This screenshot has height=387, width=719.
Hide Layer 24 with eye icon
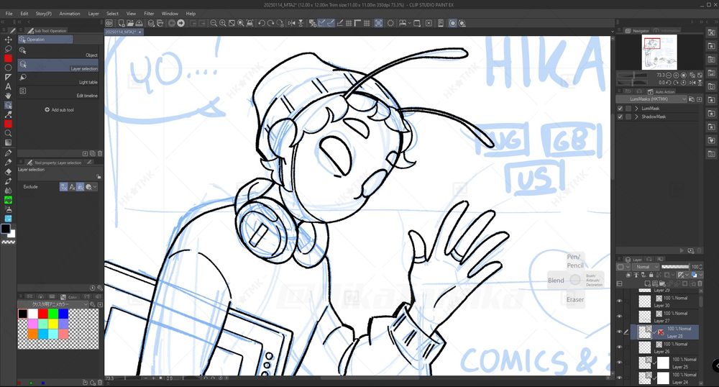(x=620, y=378)
